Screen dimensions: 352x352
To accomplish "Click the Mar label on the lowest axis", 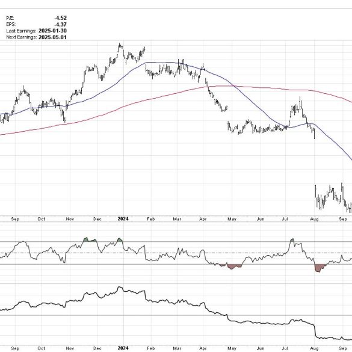I will coord(177,348).
